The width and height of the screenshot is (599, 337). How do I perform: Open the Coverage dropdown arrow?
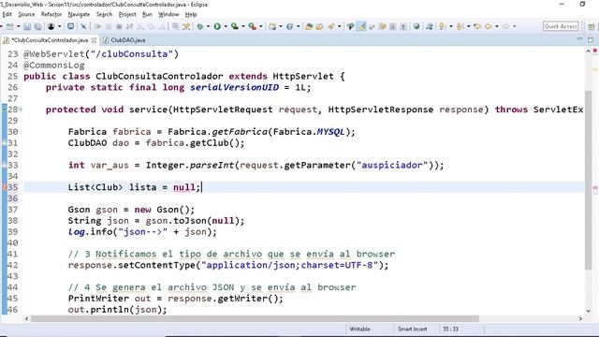click(x=243, y=26)
